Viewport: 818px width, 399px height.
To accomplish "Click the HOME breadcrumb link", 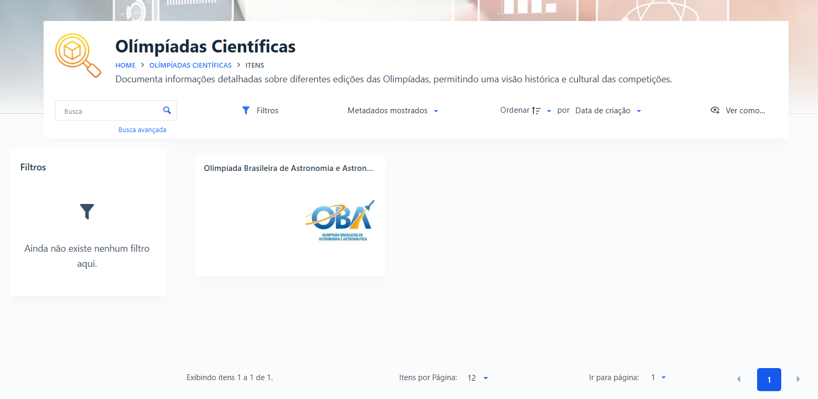I will pyautogui.click(x=125, y=65).
